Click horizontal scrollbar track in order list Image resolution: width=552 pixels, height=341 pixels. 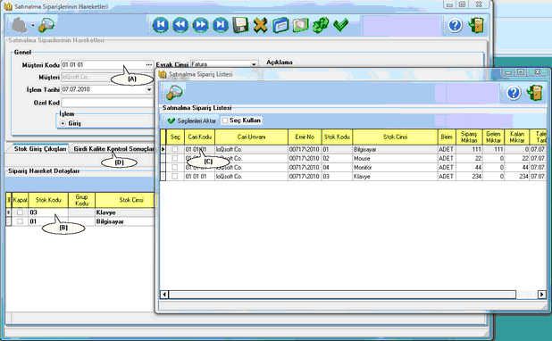(341, 295)
